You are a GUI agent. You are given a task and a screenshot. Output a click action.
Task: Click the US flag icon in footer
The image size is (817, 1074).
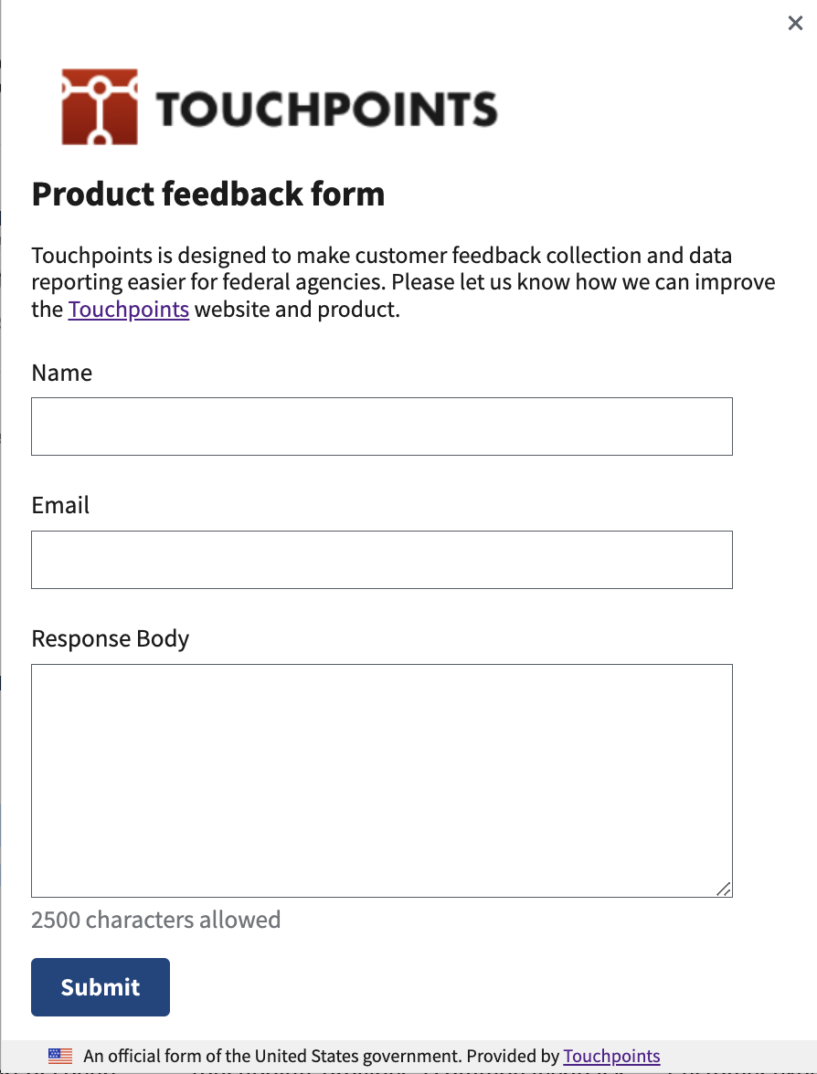(60, 1056)
